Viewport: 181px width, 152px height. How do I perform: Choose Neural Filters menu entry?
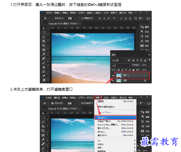[116, 112]
